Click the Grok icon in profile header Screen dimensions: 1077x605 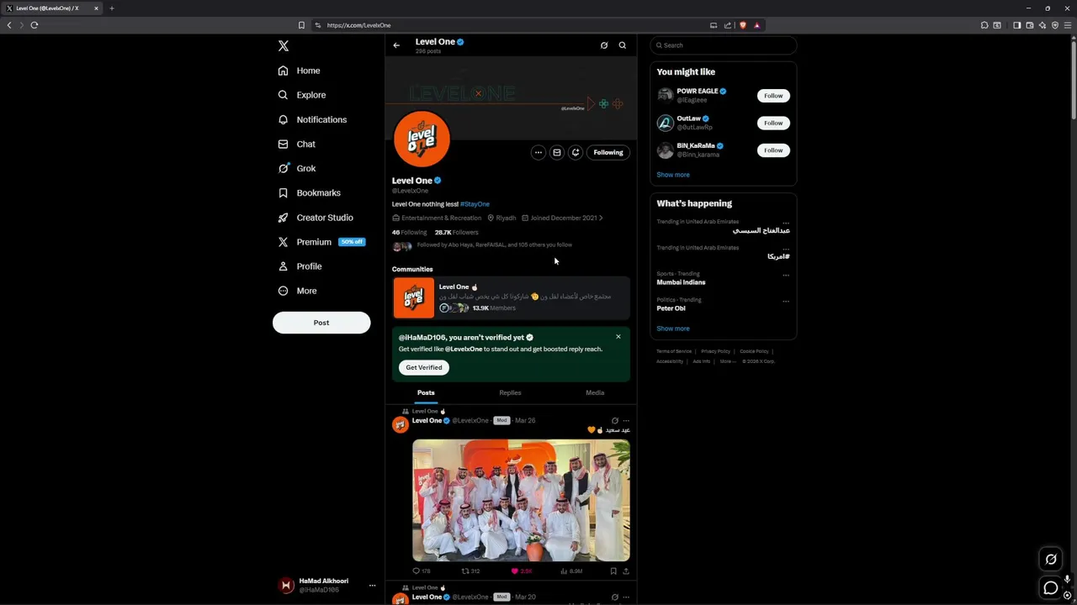pos(604,45)
